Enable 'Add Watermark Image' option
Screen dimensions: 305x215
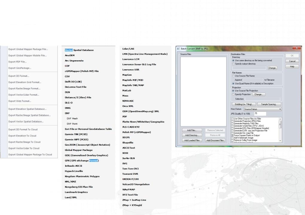pos(232,138)
